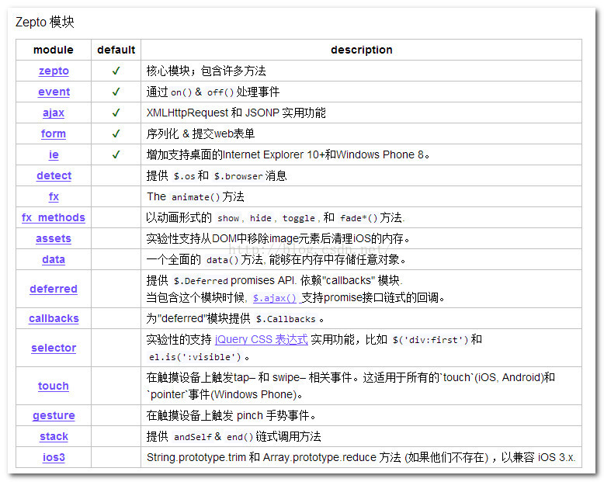Click the `pointer`事件(Windows Phone) text
This screenshot has height=482, width=604.
[224, 394]
